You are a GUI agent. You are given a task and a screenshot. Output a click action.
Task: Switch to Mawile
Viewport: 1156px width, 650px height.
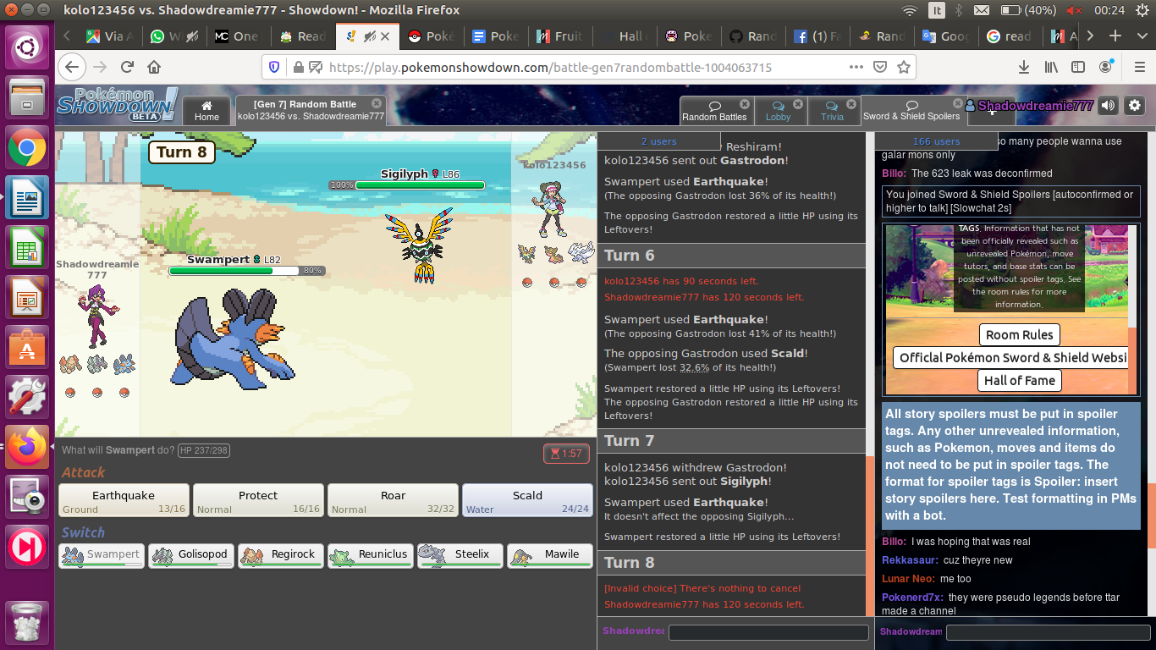[x=550, y=555]
